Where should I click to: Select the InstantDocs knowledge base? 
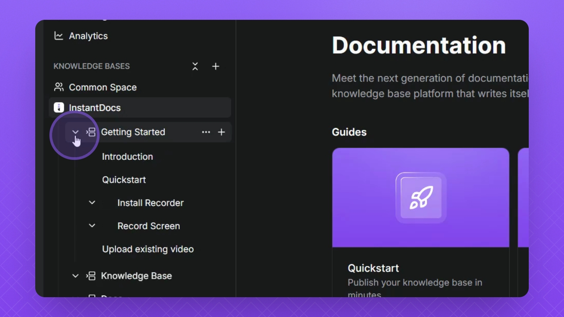pos(95,108)
